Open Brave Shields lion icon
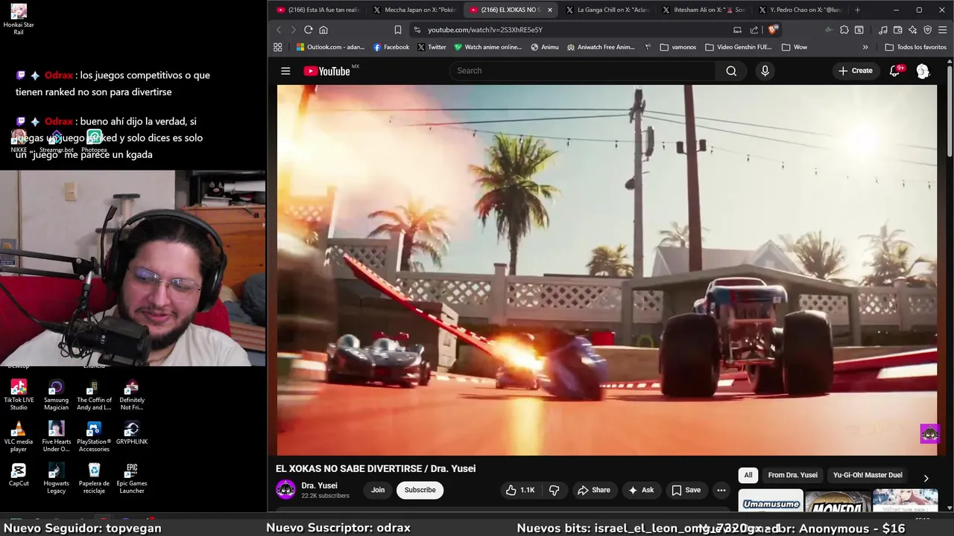This screenshot has width=954, height=536. (773, 30)
